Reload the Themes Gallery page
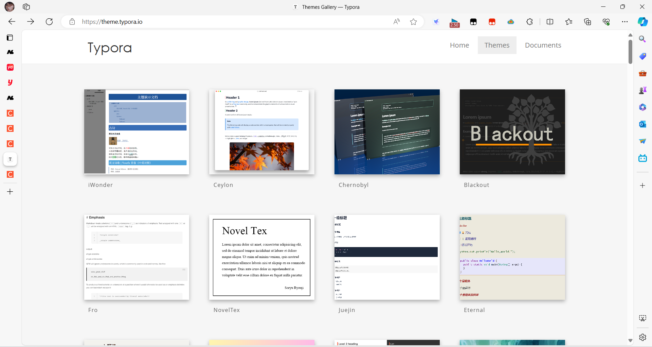 [x=49, y=22]
